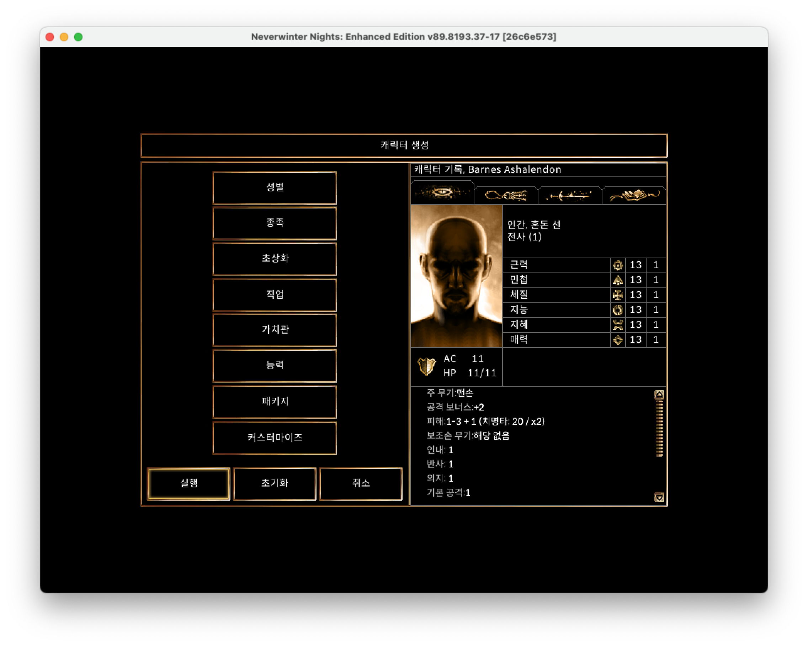Click the Charisma (매력) ability icon
The image size is (808, 646).
[618, 340]
